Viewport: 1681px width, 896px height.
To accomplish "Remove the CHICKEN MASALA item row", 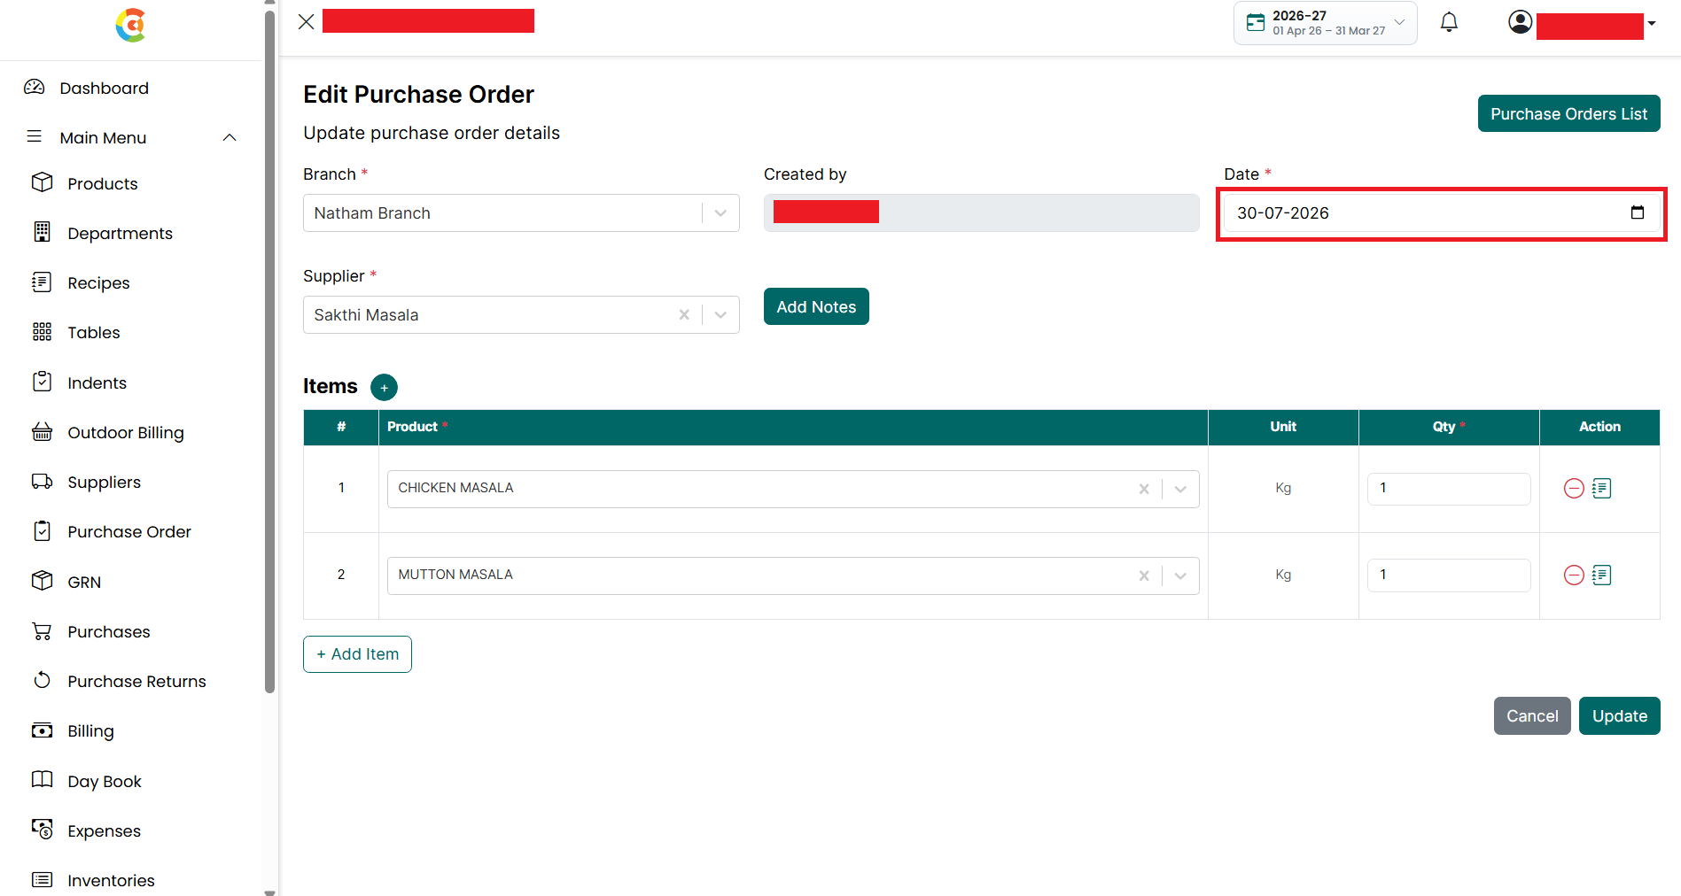I will click(1574, 489).
